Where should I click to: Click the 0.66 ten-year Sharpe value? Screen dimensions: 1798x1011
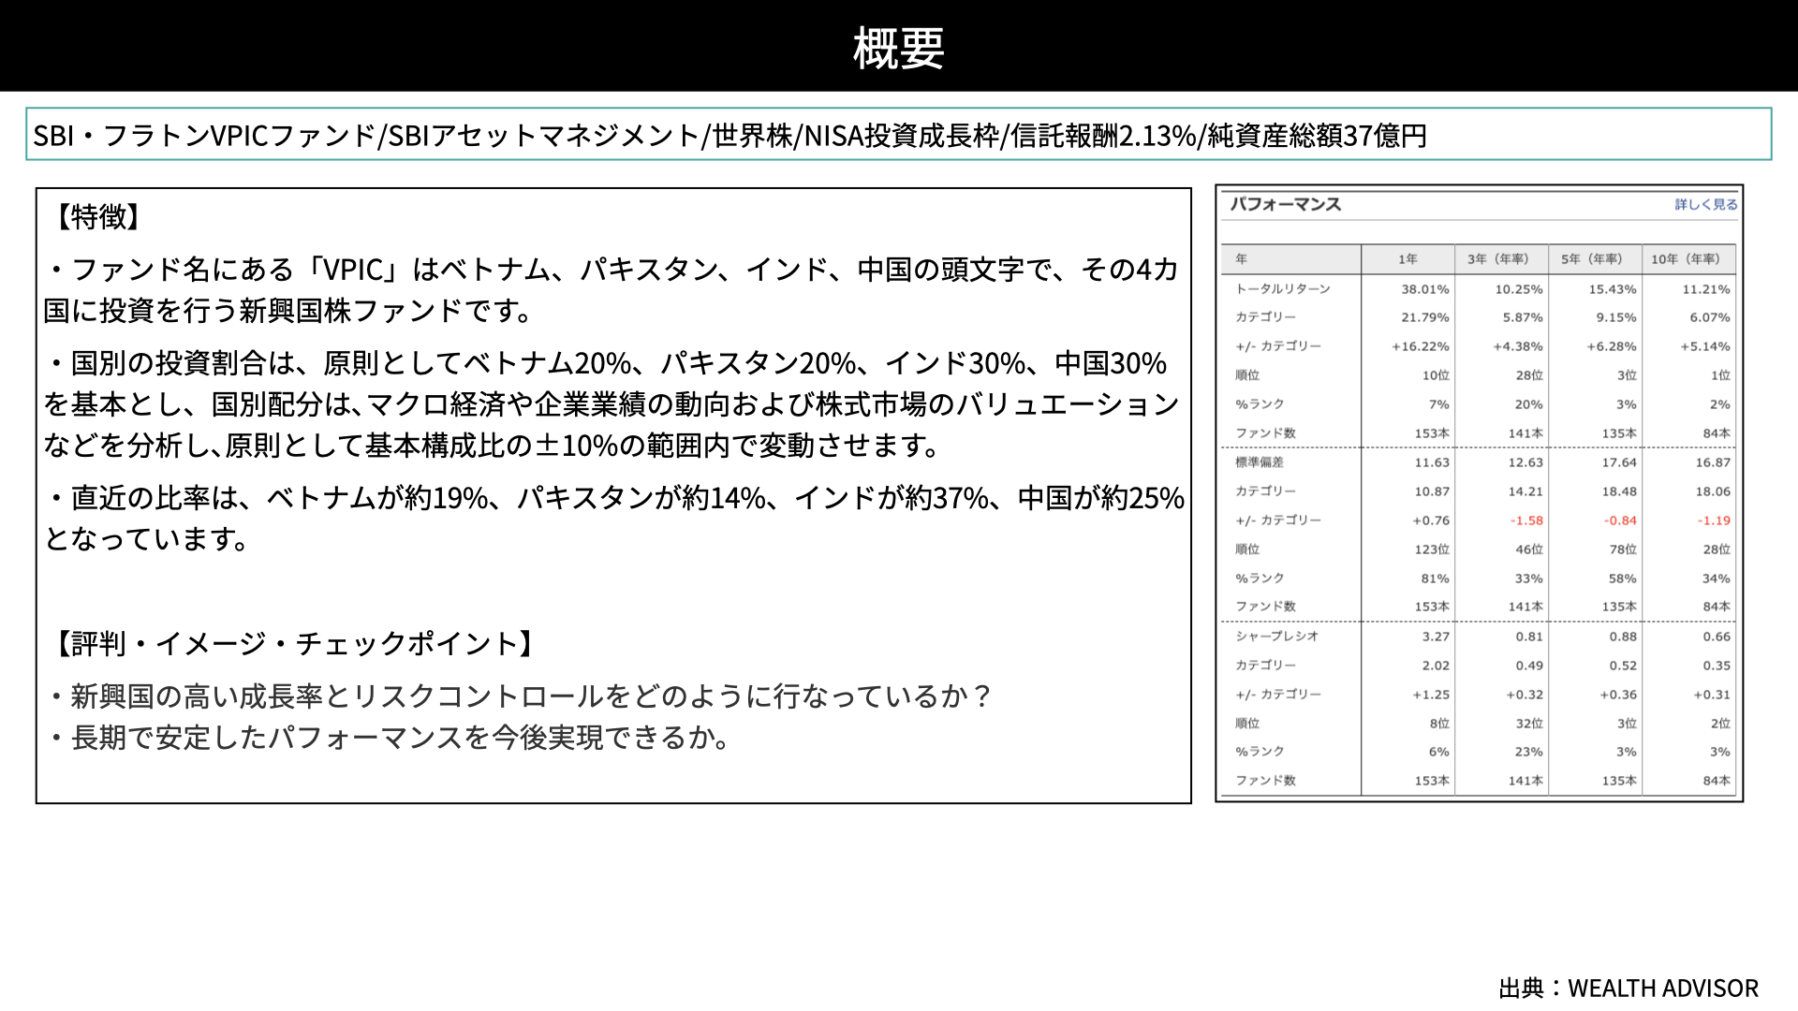tap(1717, 637)
